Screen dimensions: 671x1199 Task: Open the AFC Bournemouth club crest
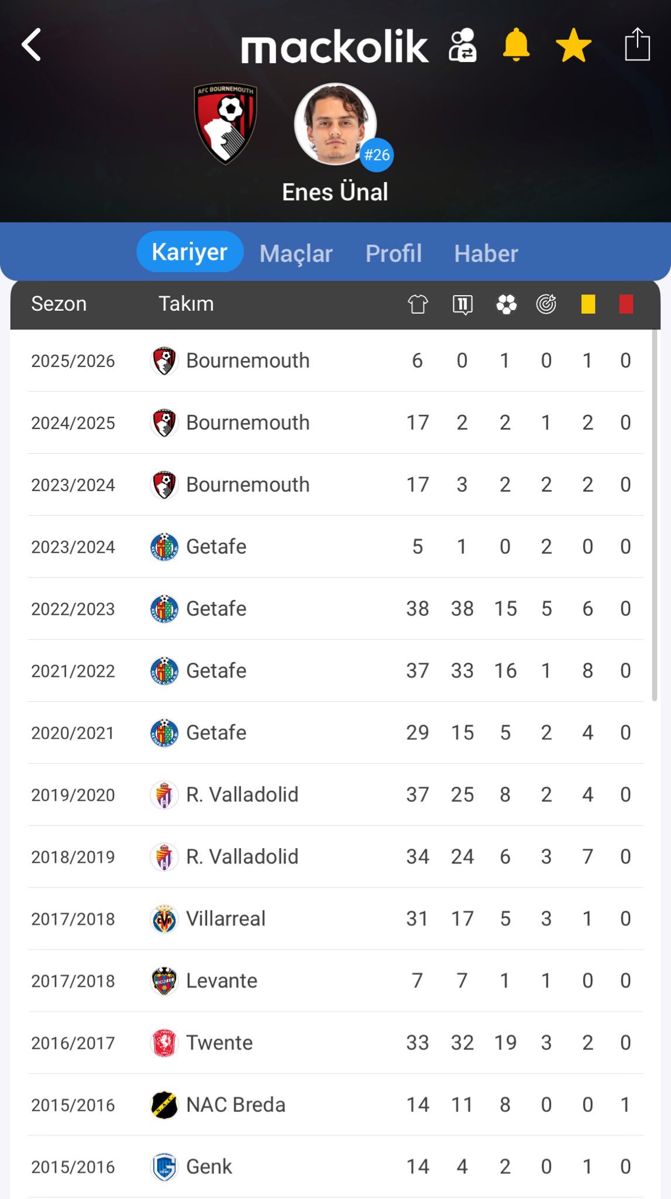click(225, 123)
